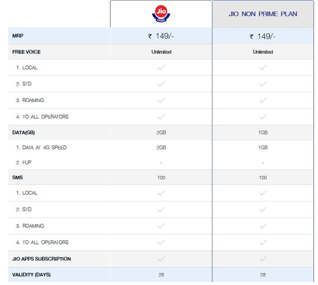
Task: Click the voice ROAMING row label
Action: [30, 100]
